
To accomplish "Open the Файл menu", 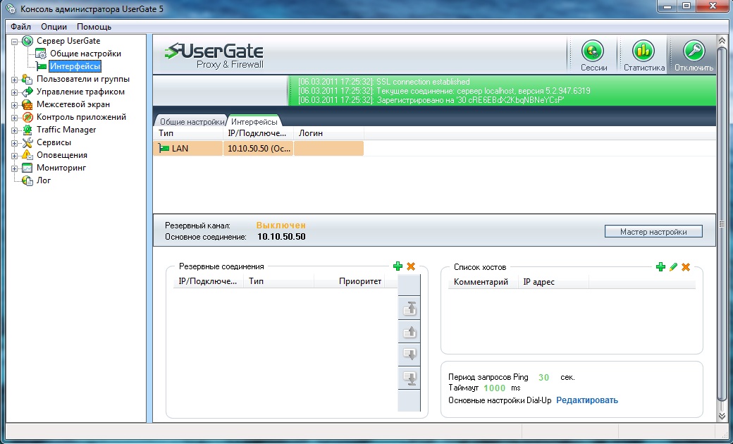I will tap(20, 27).
